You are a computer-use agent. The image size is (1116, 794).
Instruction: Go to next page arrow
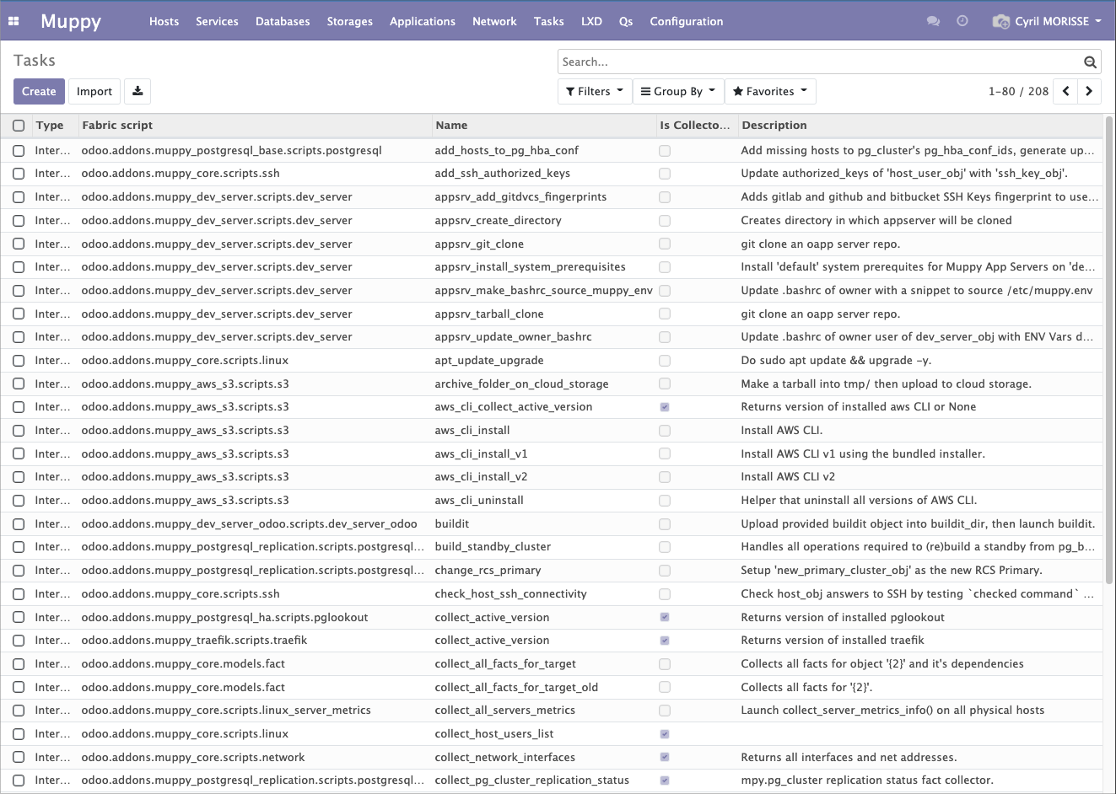click(1089, 91)
